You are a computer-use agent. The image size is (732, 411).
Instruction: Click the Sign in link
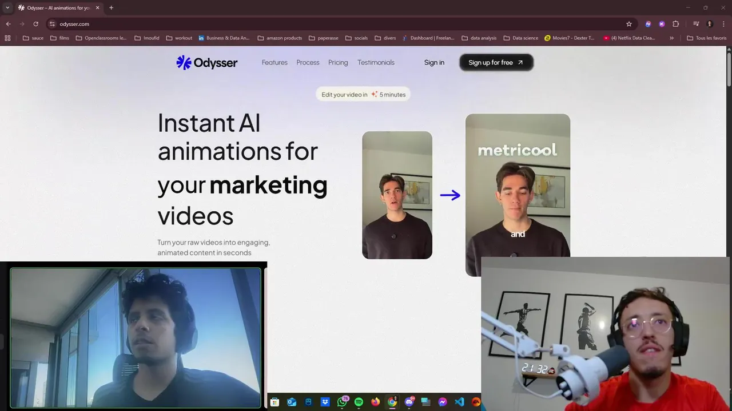(434, 63)
